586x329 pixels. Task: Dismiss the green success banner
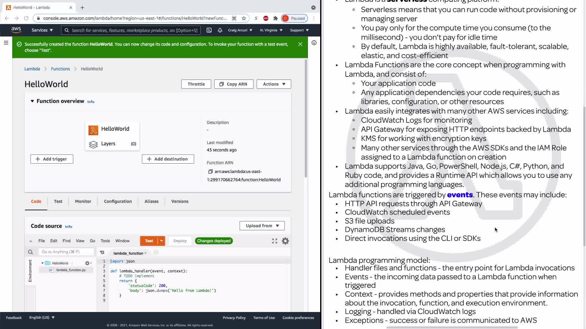coord(300,44)
